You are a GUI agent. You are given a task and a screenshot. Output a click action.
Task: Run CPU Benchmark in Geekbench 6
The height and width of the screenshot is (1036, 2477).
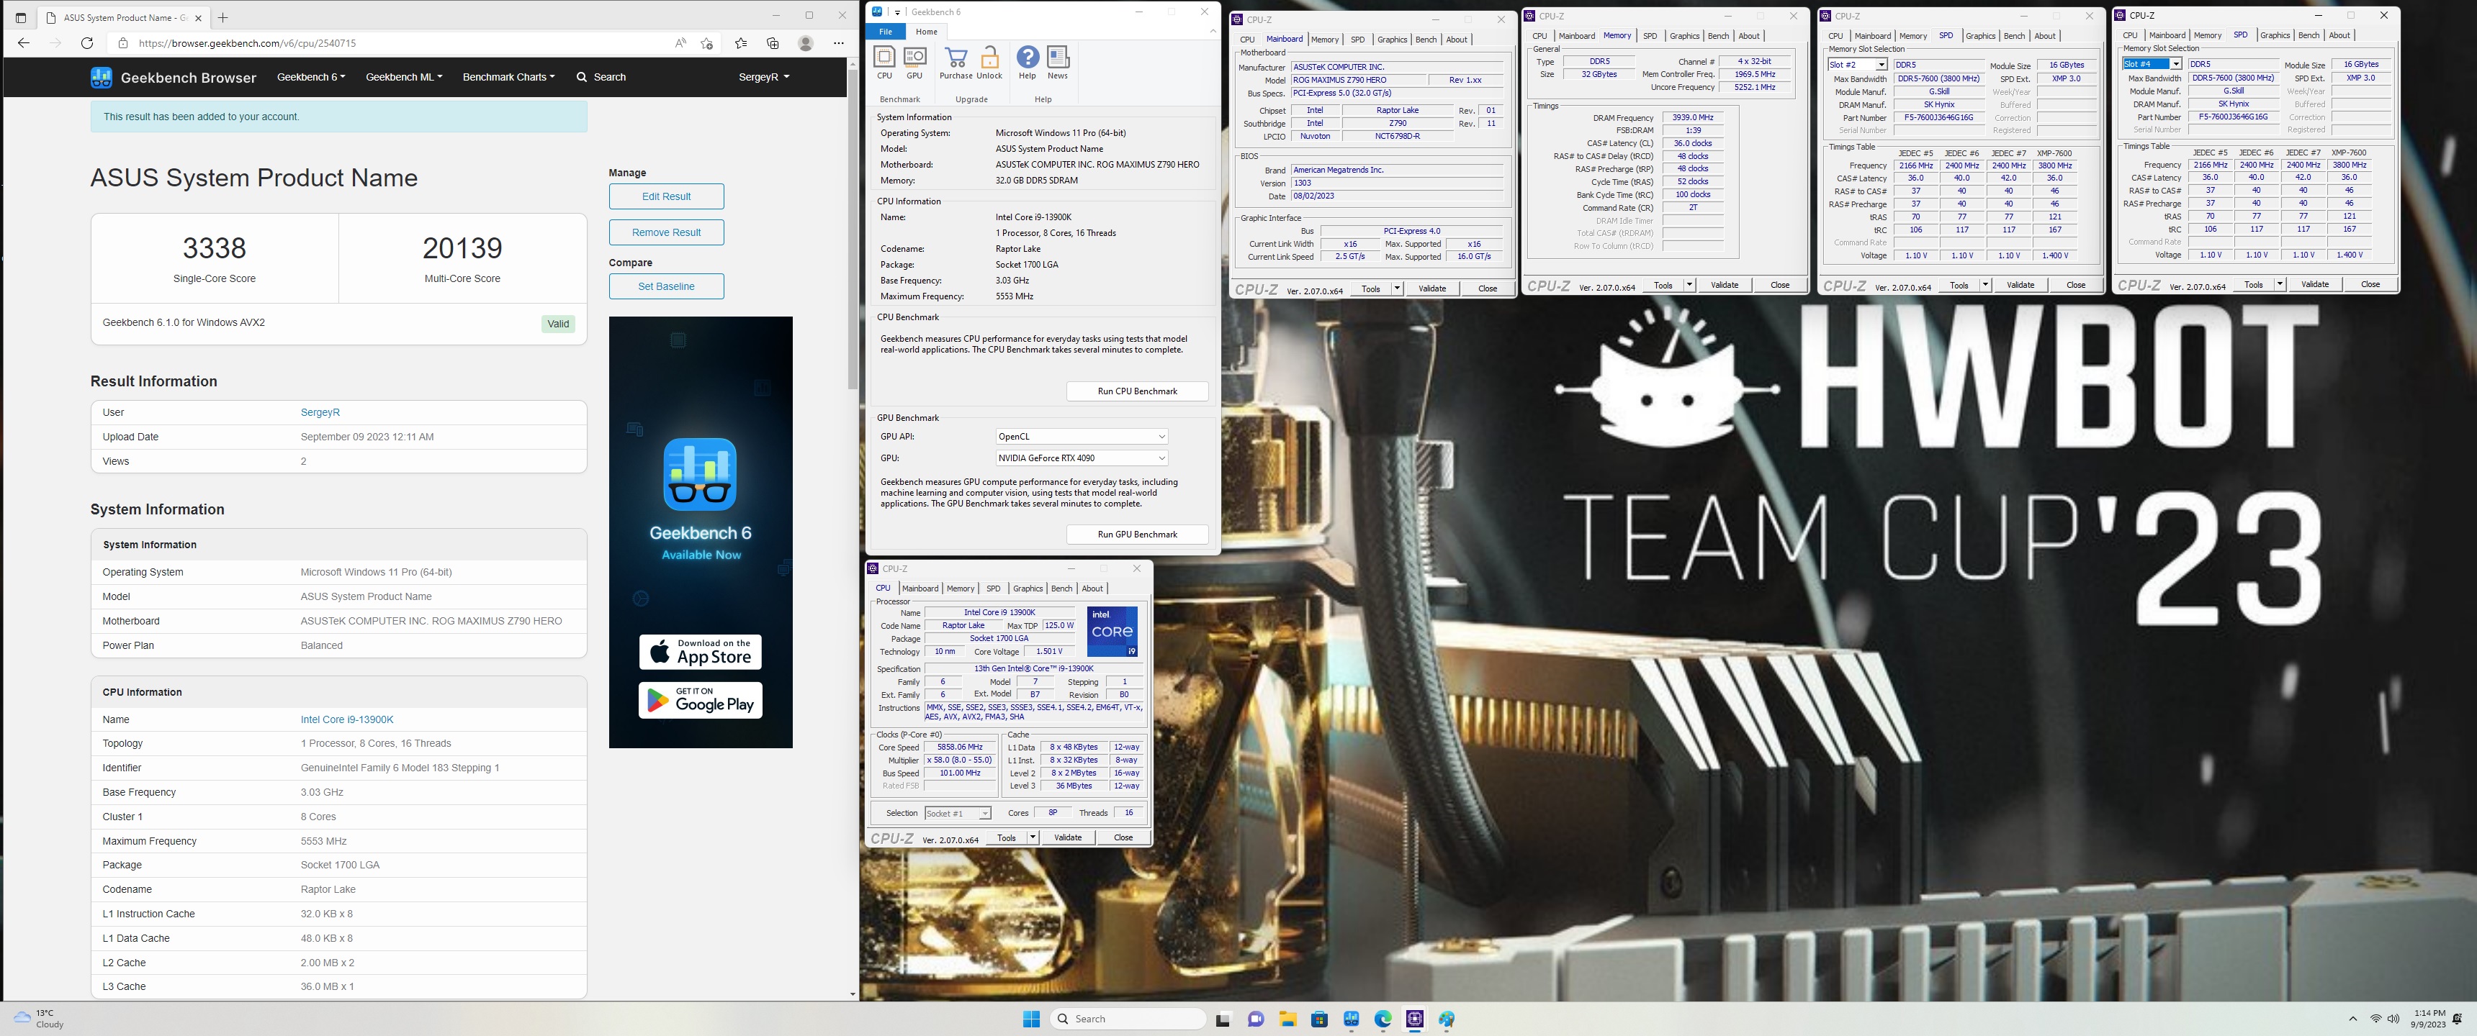click(x=1138, y=391)
